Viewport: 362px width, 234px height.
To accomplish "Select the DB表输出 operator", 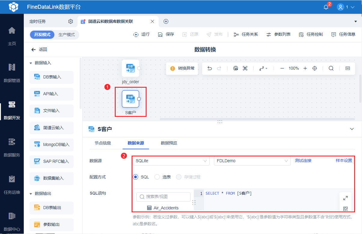I will [51, 208].
